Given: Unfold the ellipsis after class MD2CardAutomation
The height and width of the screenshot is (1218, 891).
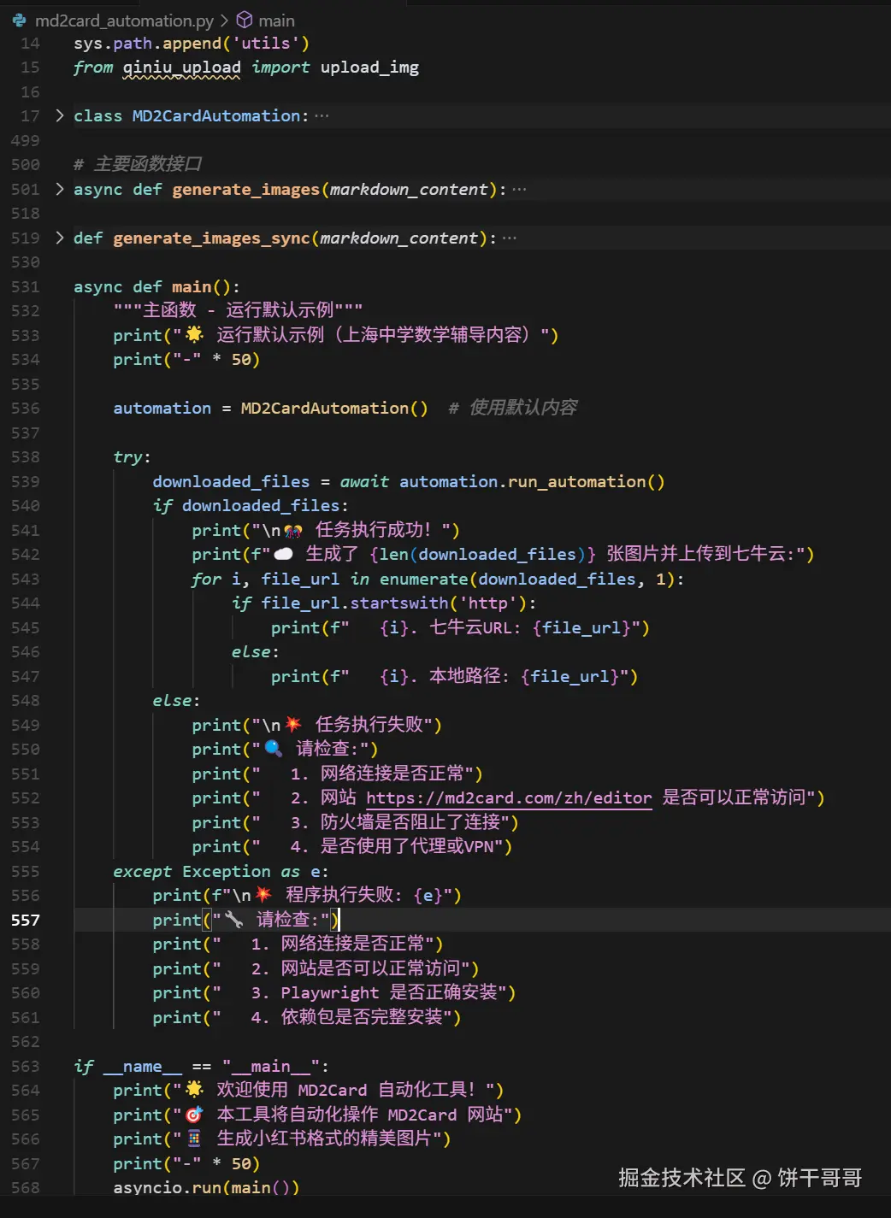Looking at the screenshot, I should tap(322, 115).
